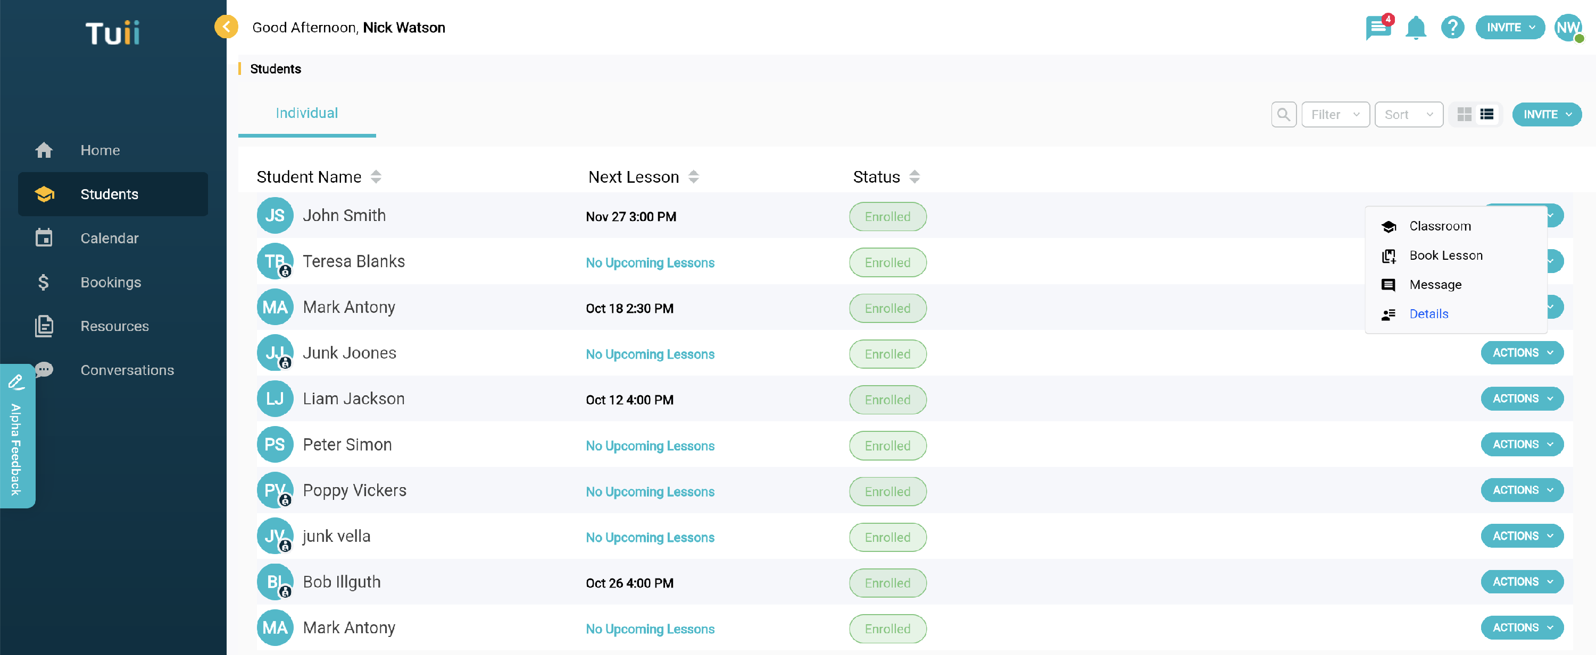Image resolution: width=1596 pixels, height=655 pixels.
Task: Collapse sidebar with yellow arrow button
Action: tap(226, 27)
